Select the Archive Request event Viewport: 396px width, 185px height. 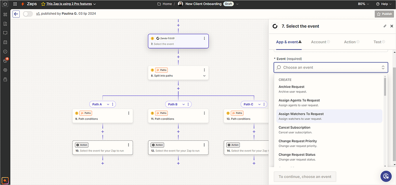(329, 89)
